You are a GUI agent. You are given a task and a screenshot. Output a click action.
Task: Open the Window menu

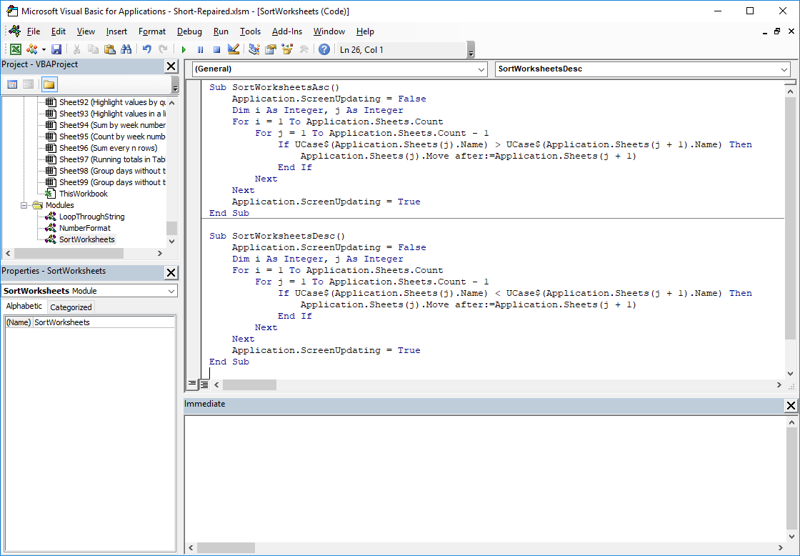tap(329, 31)
